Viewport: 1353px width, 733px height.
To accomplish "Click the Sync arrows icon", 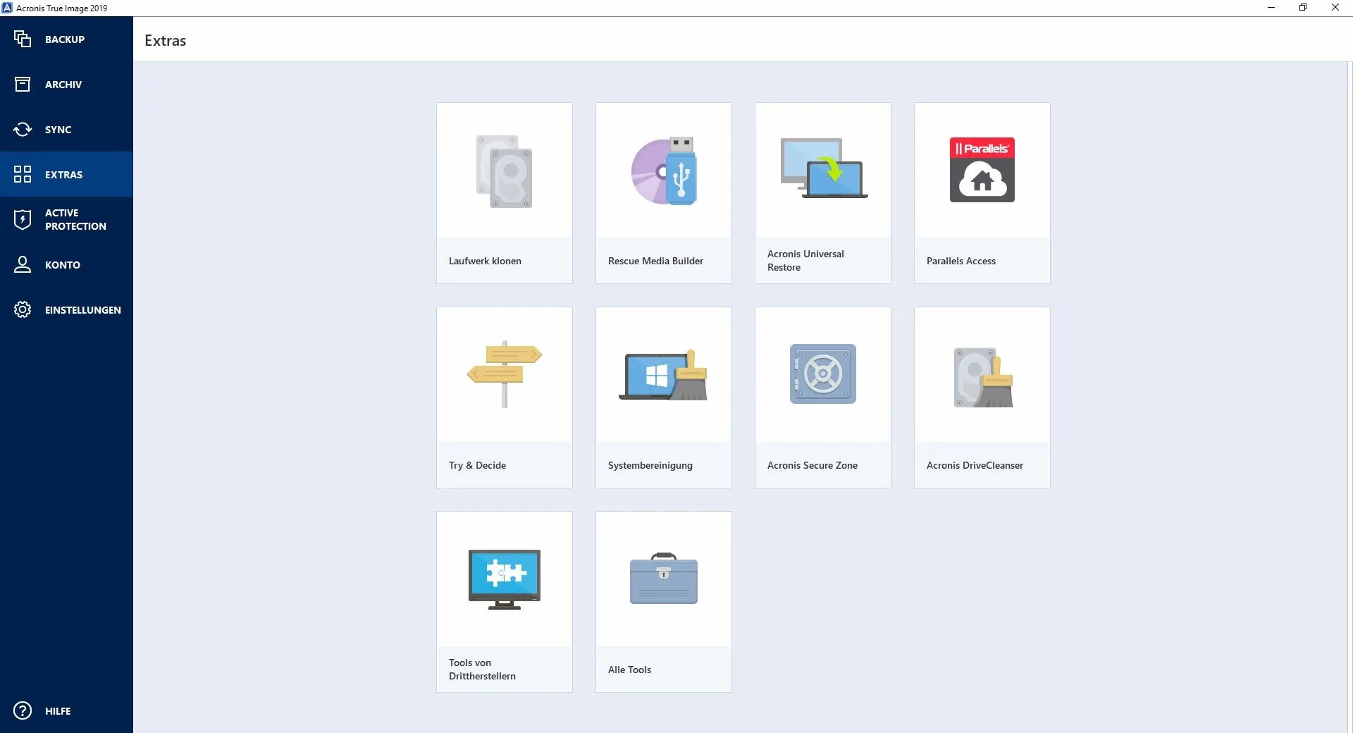I will tap(23, 129).
